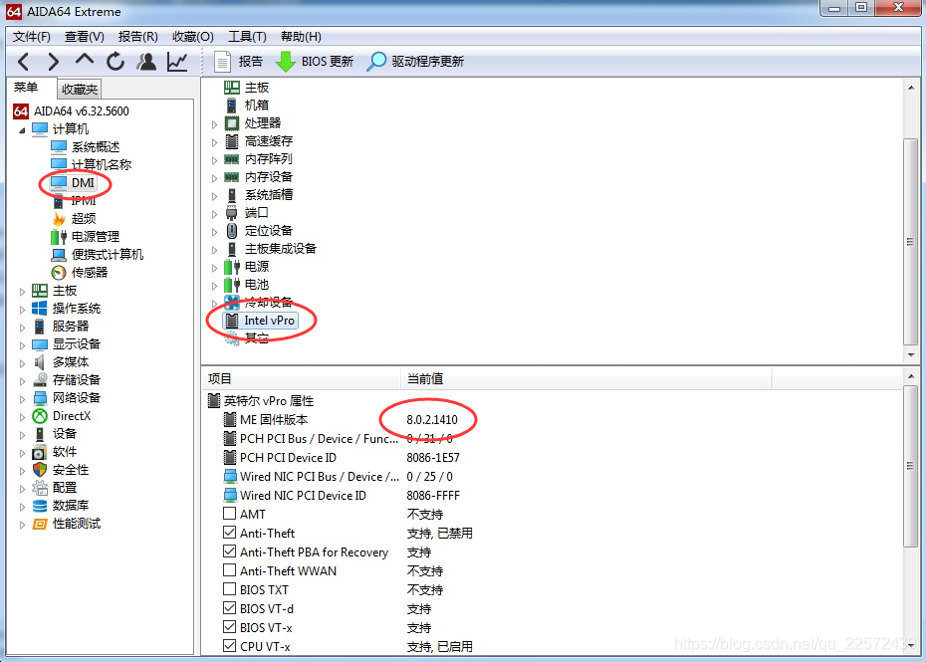Open the 报告(R) menu
This screenshot has height=662, width=926.
pos(137,37)
